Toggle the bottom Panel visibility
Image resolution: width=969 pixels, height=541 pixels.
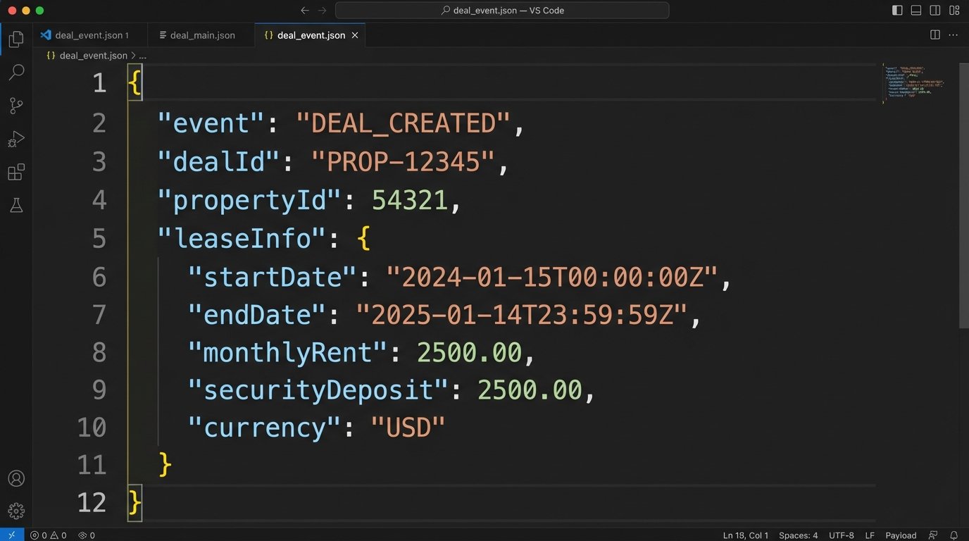coord(915,10)
